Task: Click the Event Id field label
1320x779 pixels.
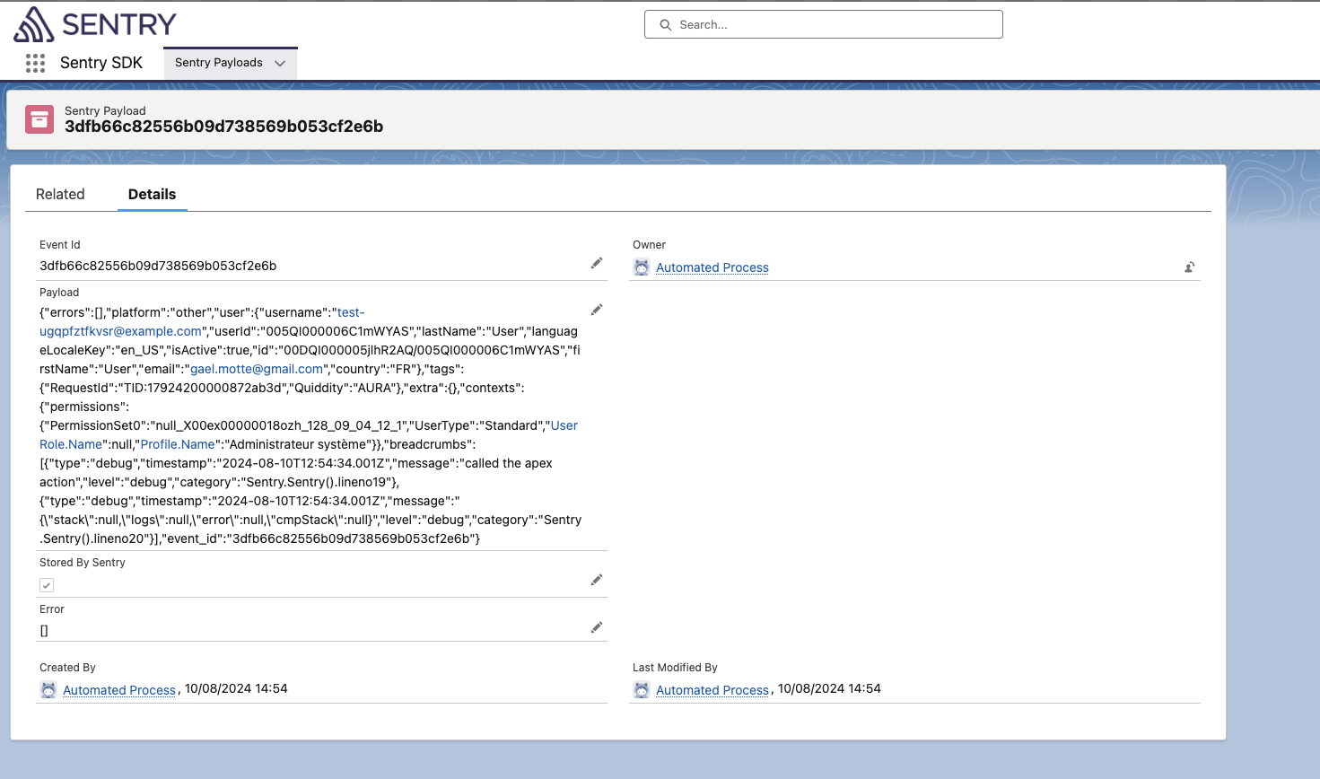Action: [x=60, y=245]
